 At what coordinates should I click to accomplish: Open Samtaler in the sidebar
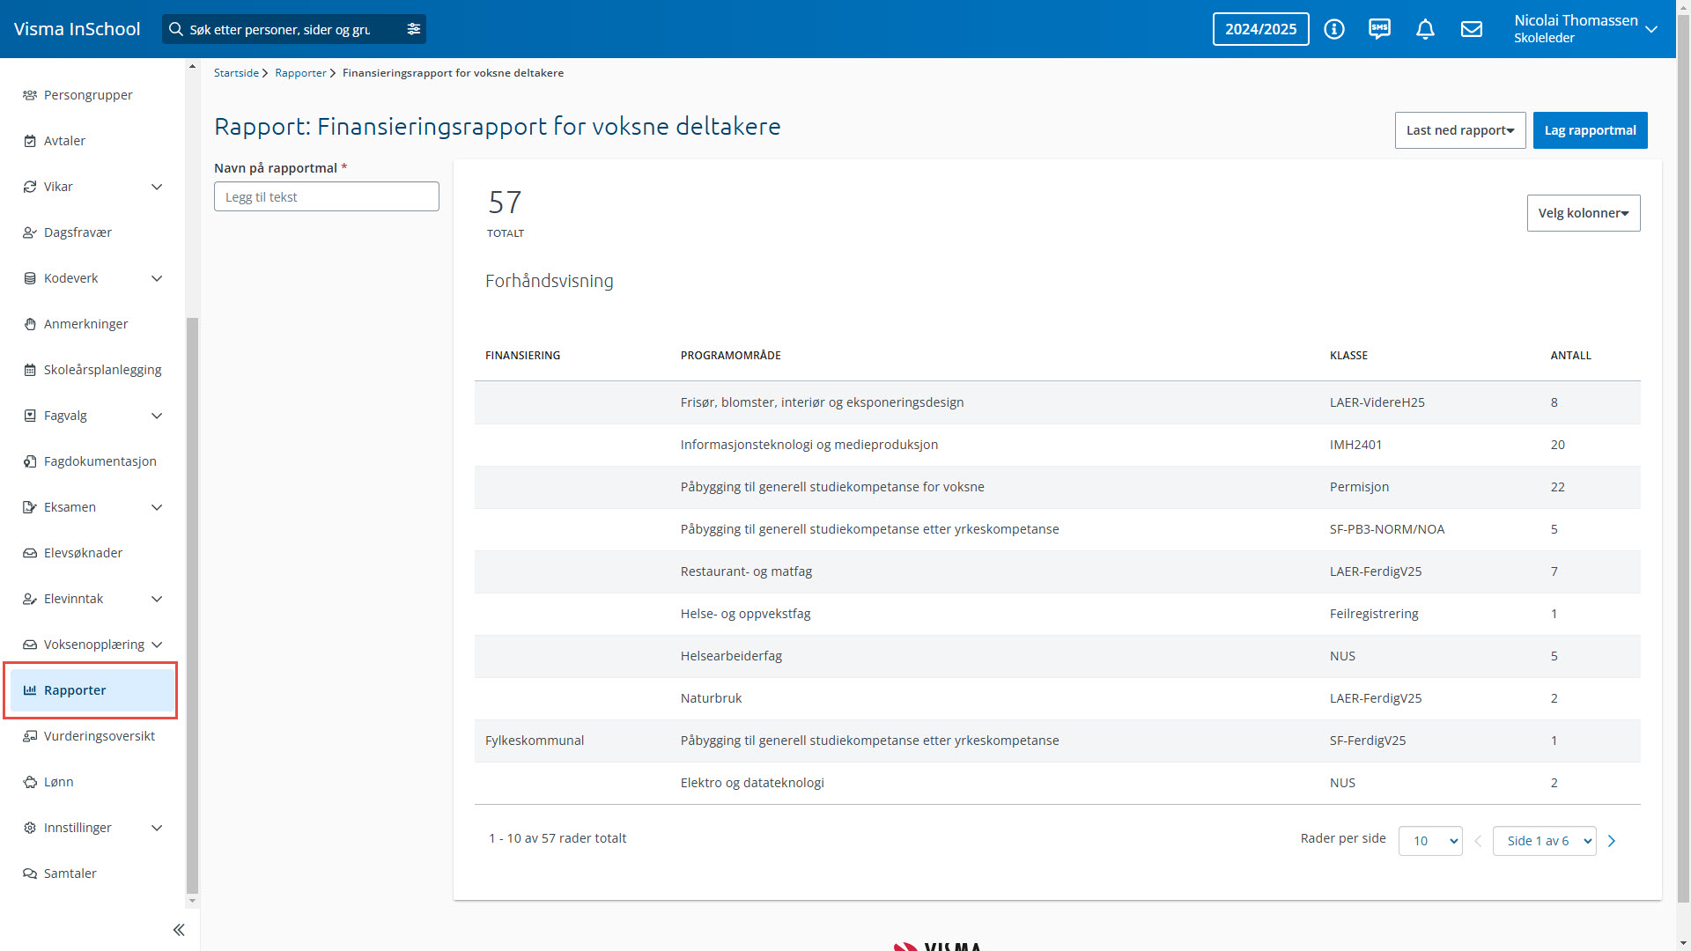[x=70, y=874]
